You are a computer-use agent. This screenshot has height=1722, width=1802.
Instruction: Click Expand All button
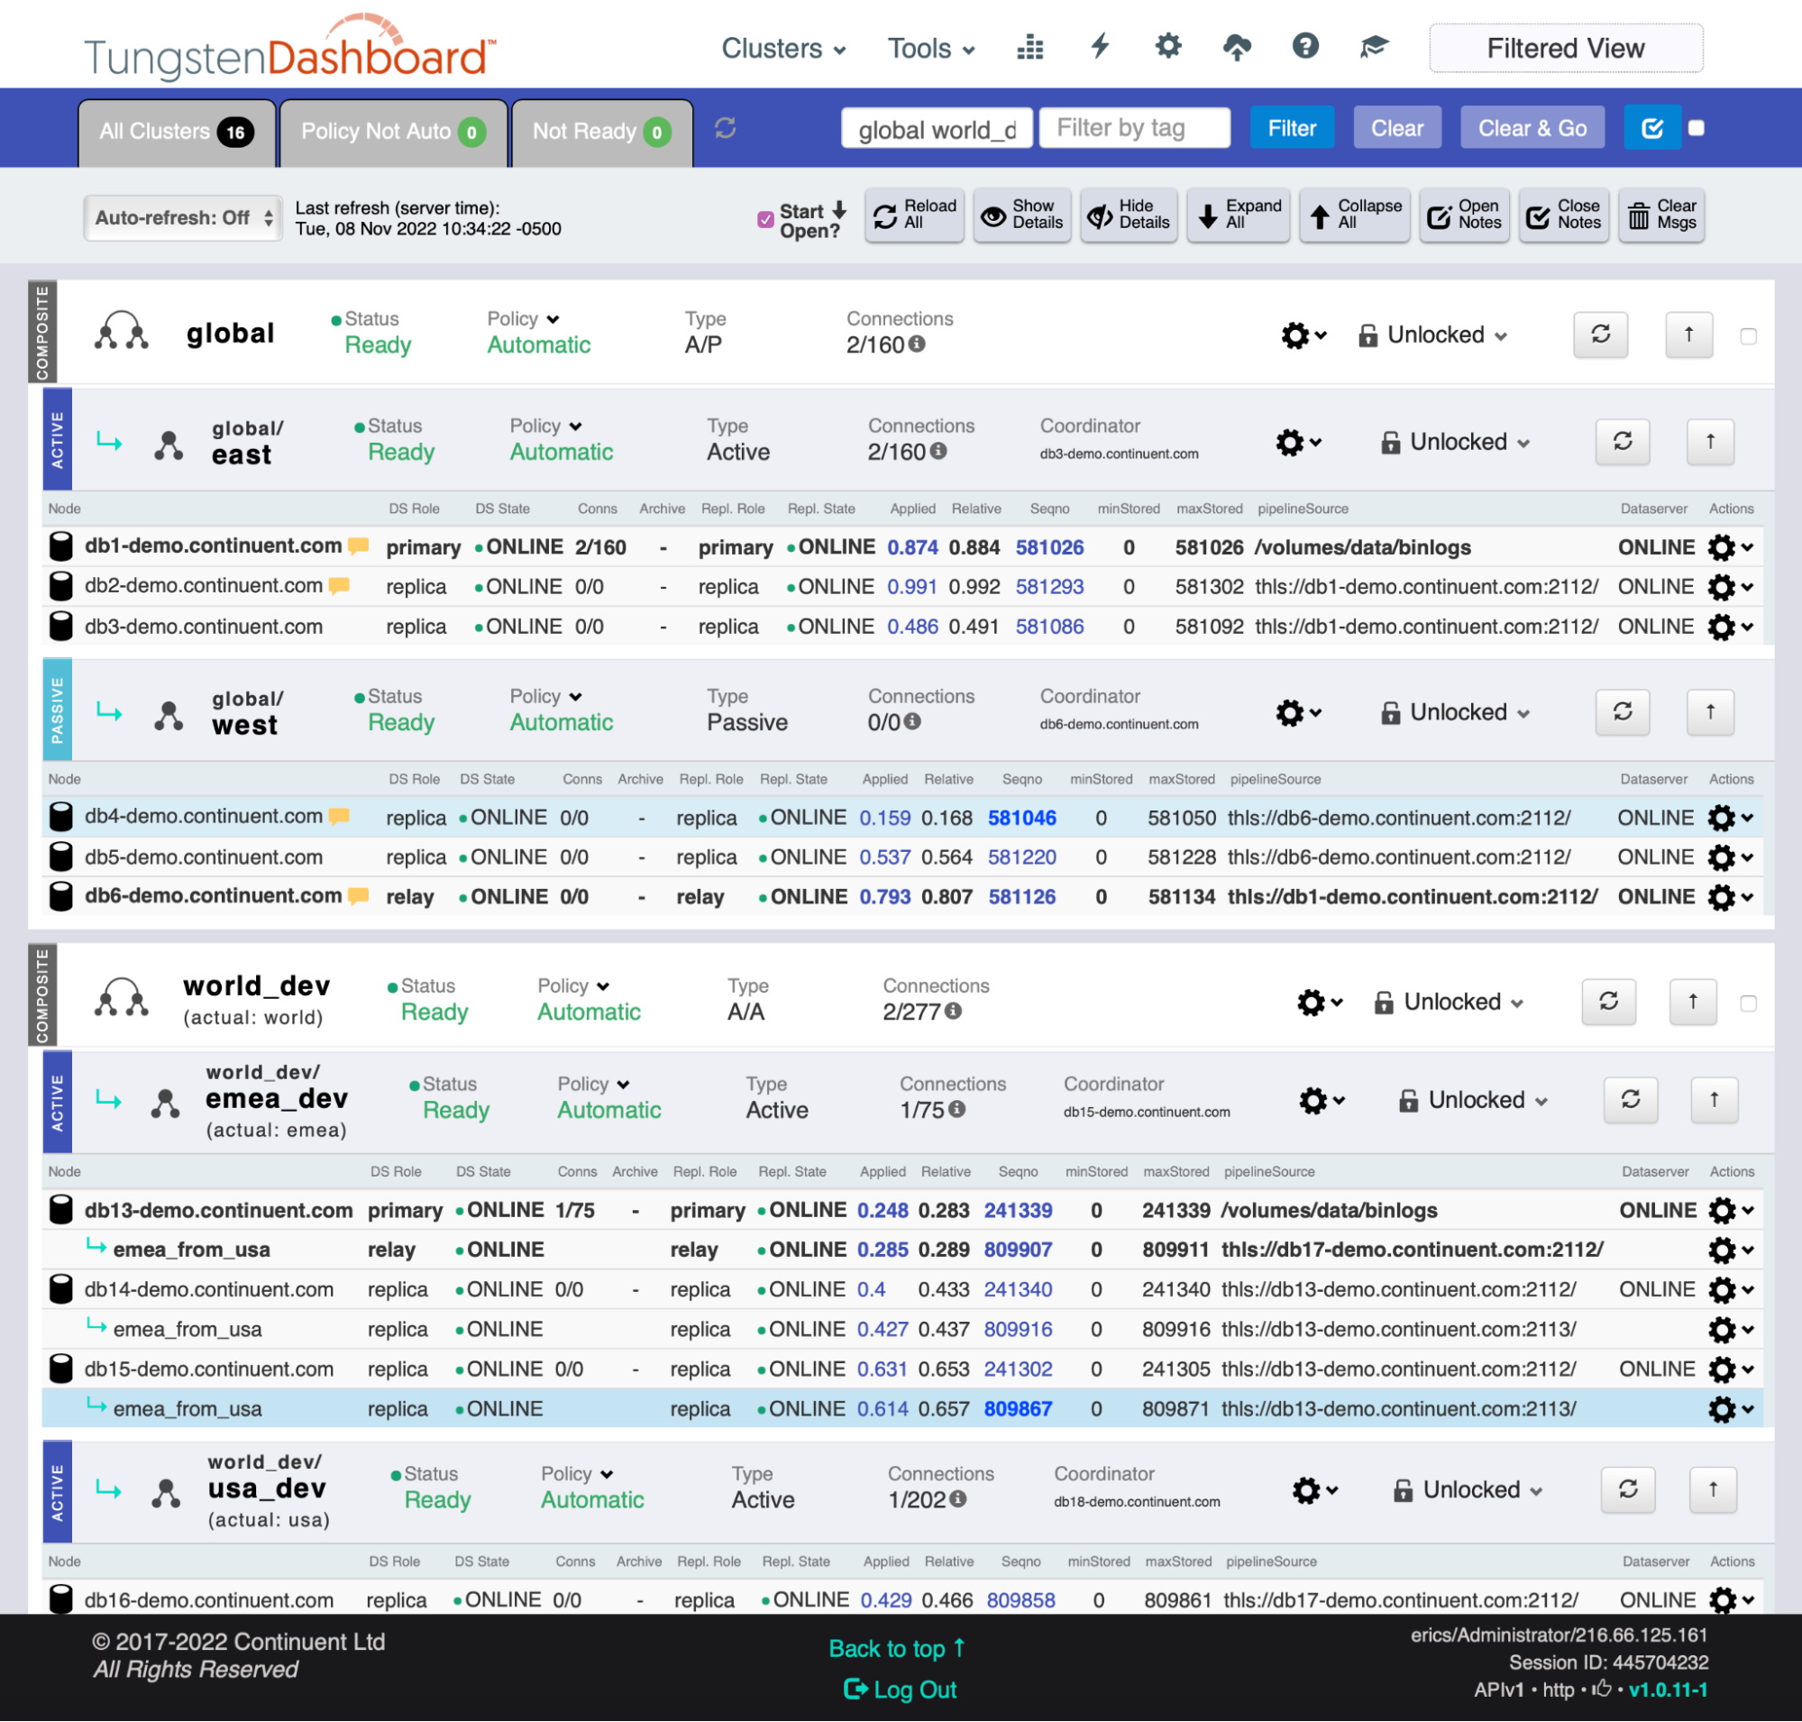tap(1238, 215)
